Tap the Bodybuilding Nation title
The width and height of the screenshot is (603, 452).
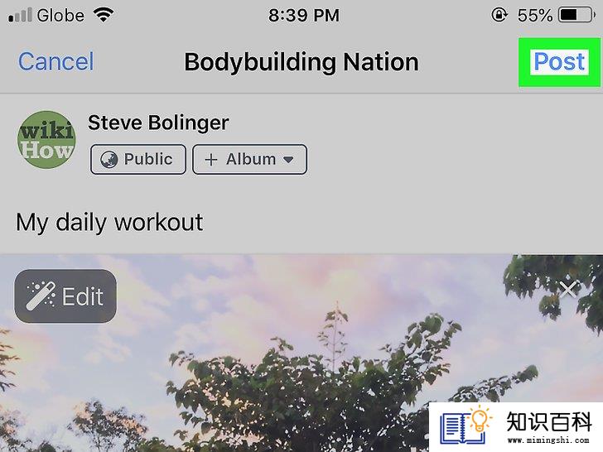(x=301, y=62)
